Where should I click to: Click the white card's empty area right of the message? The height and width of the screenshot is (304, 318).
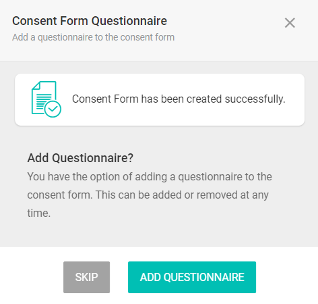click(x=295, y=99)
